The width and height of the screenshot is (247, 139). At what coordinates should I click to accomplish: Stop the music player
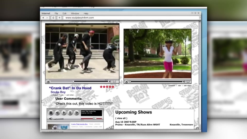click(x=51, y=113)
